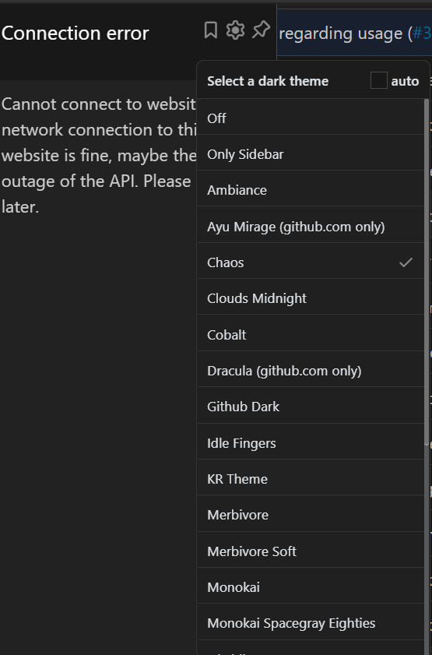Choose Dracula github.com only theme

[x=311, y=371]
